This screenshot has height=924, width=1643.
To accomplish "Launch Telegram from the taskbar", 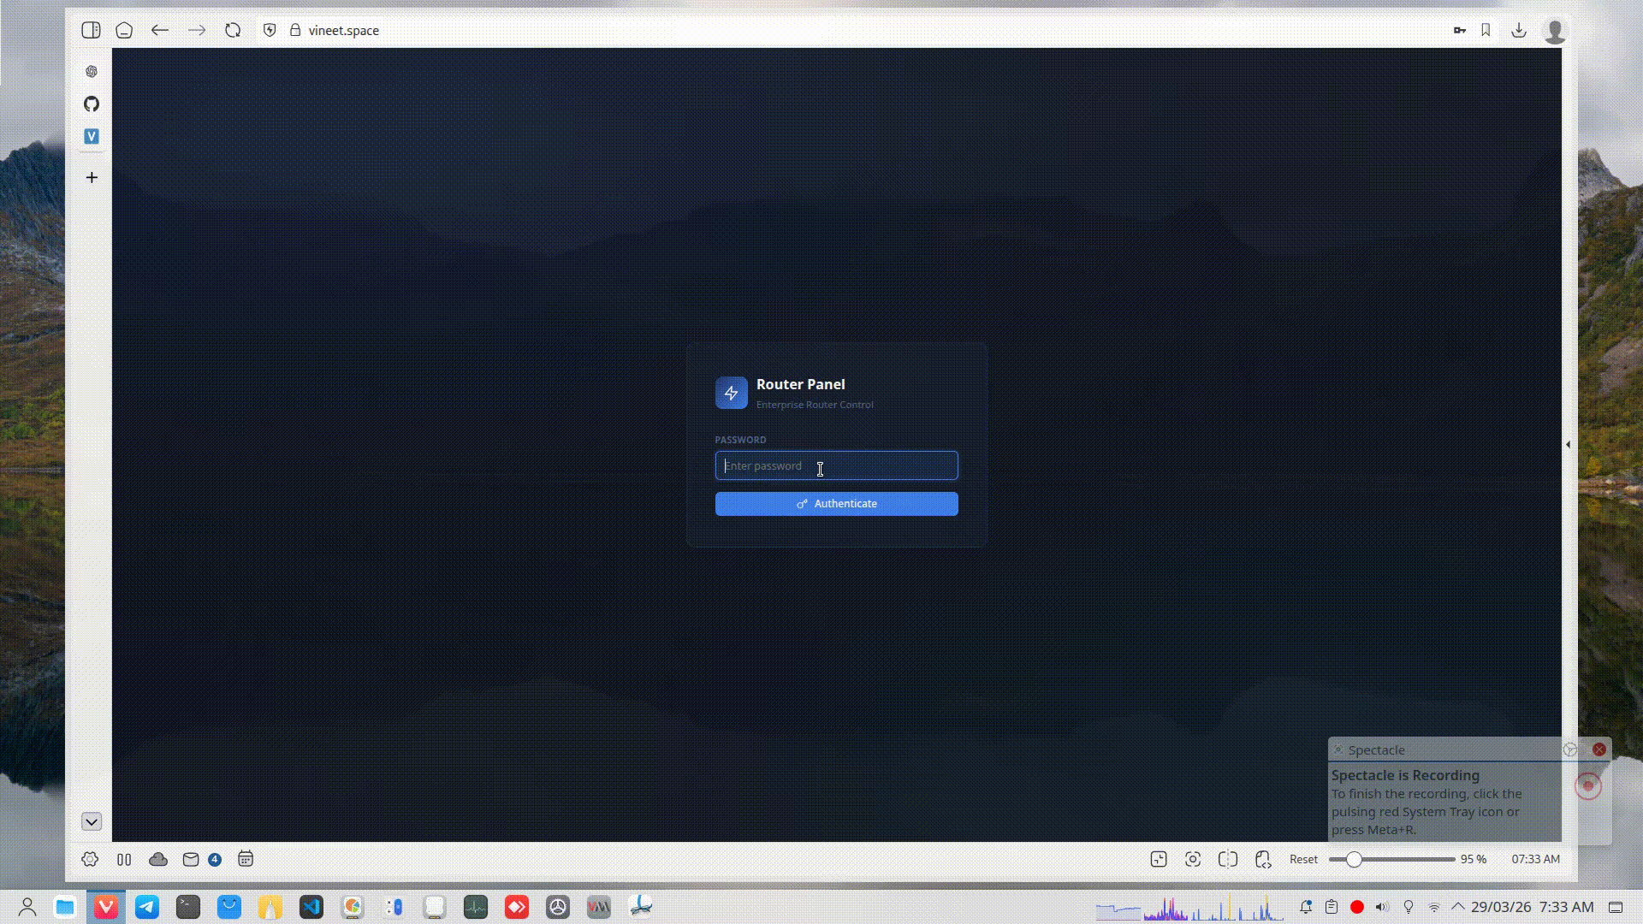I will [x=146, y=907].
